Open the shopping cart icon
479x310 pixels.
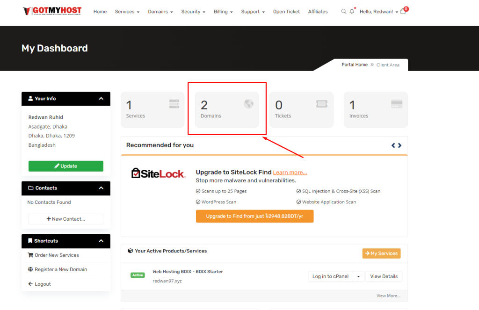[402, 11]
